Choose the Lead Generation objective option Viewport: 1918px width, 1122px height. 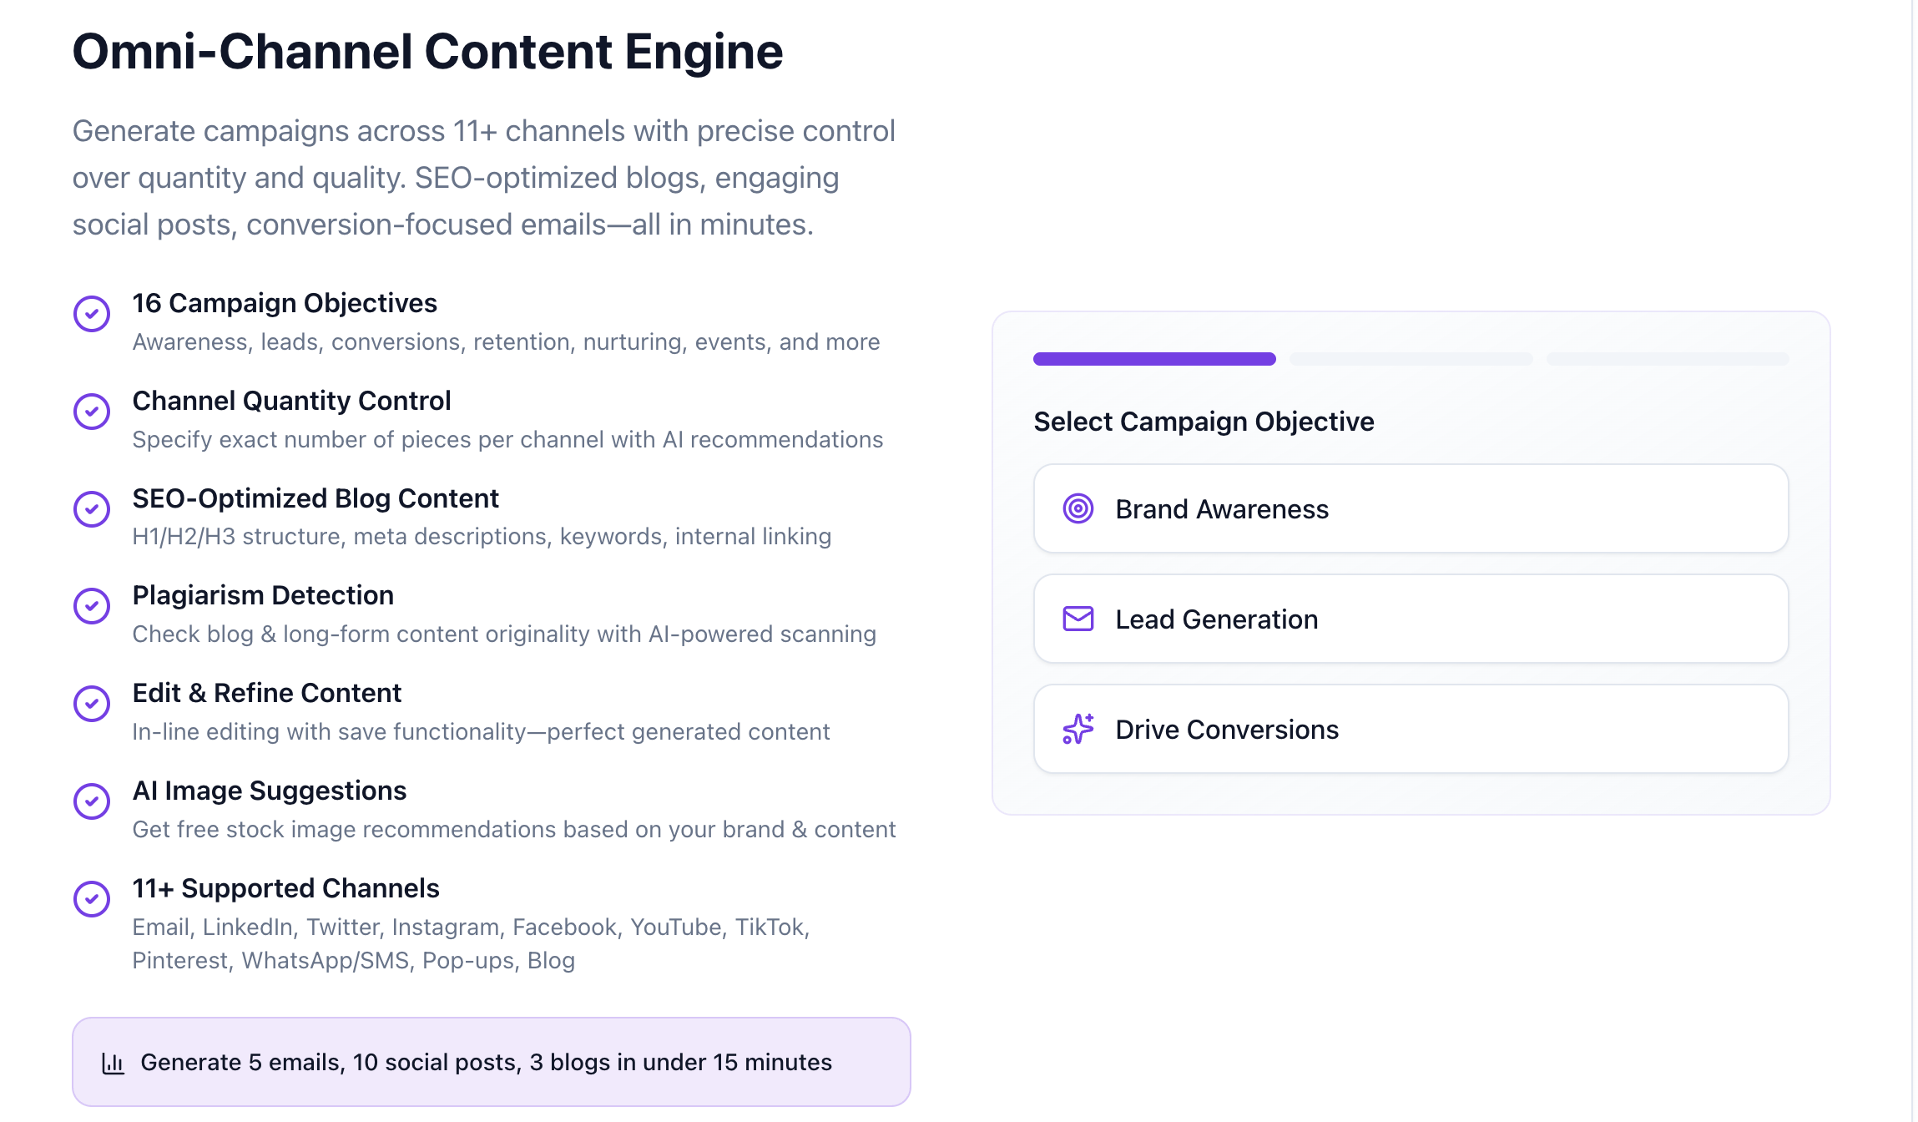pyautogui.click(x=1411, y=619)
